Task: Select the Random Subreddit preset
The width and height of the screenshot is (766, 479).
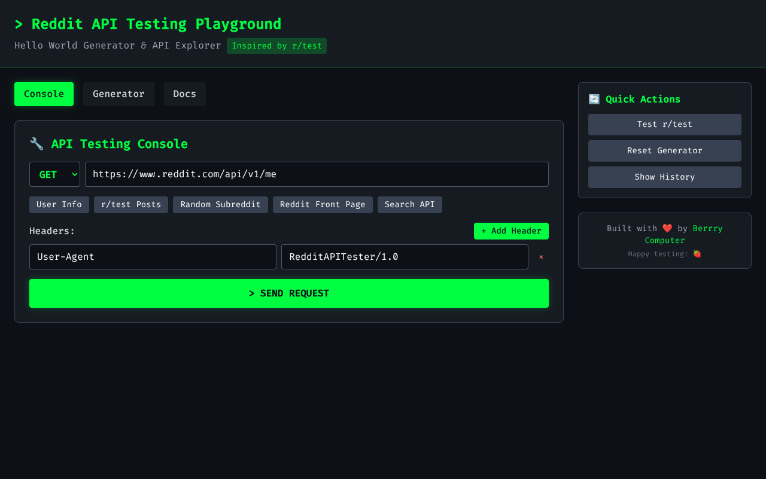Action: (220, 204)
